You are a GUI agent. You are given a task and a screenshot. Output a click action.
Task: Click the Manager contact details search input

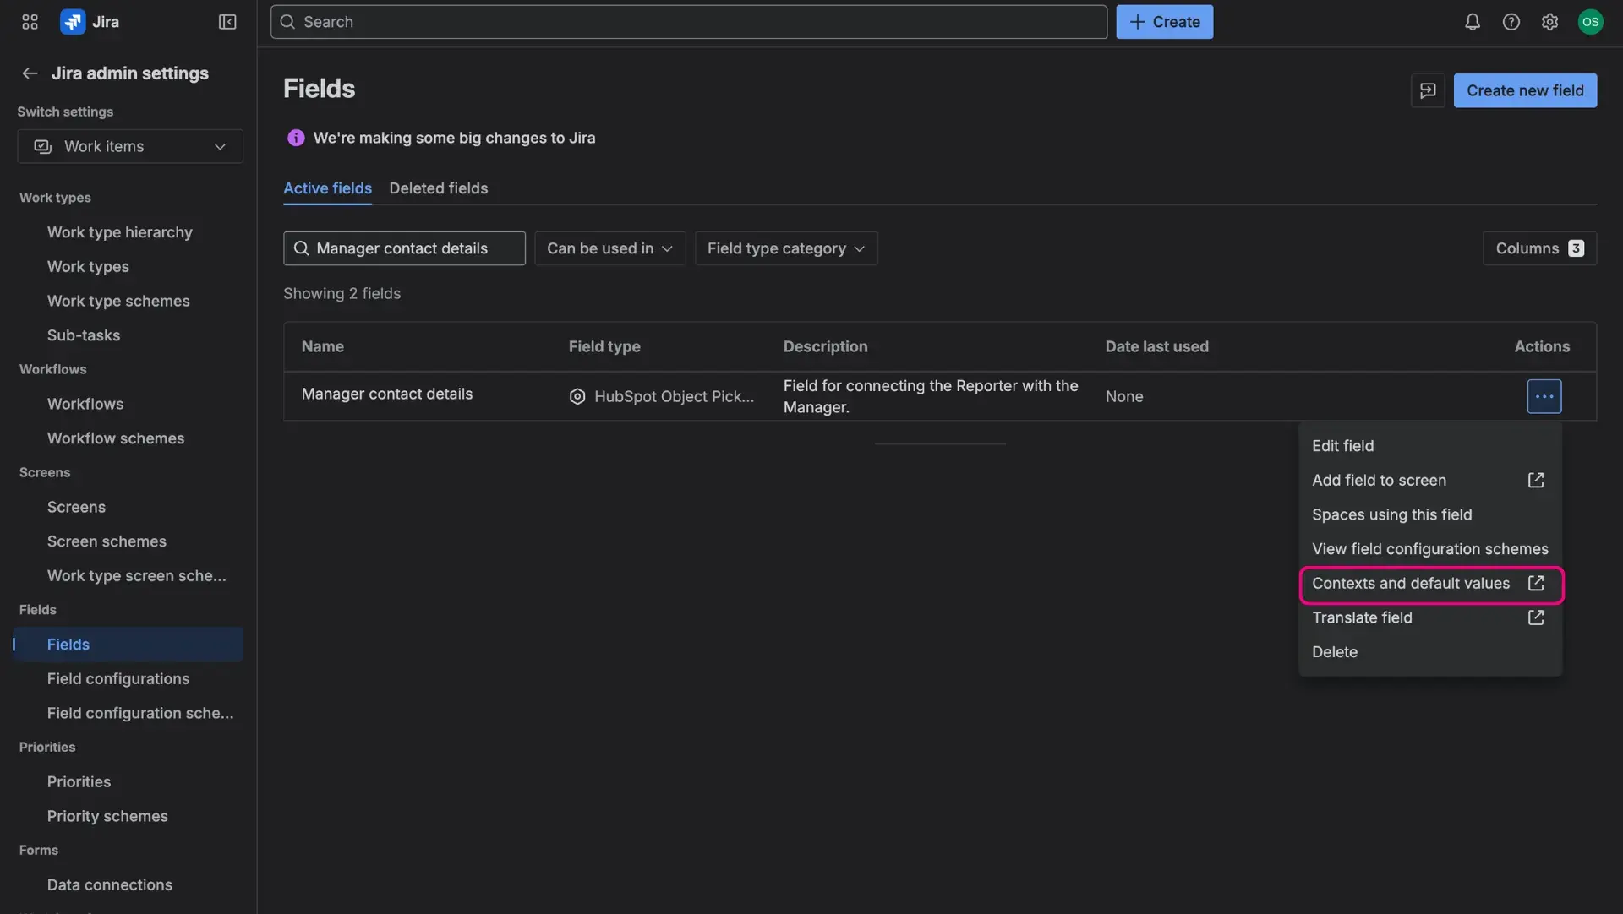[x=404, y=248]
